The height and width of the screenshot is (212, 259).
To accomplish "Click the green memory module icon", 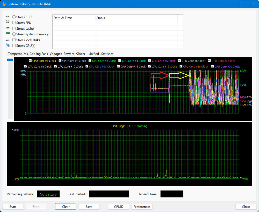I will click(x=8, y=33).
